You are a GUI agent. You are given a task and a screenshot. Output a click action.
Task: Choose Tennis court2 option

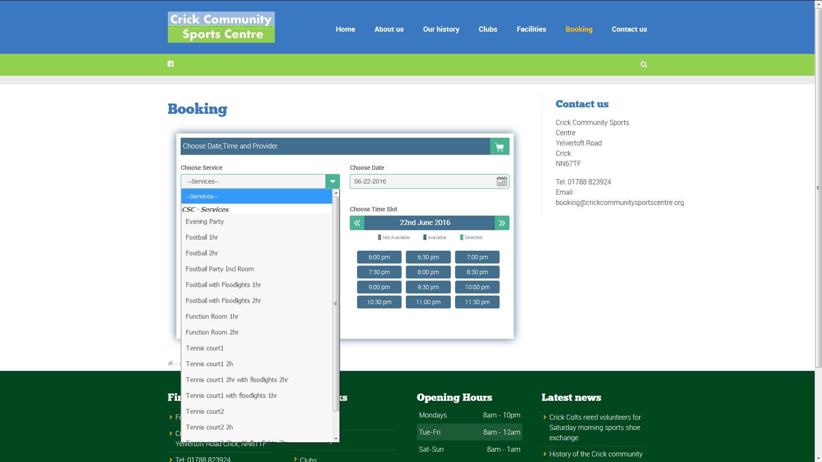coord(256,412)
